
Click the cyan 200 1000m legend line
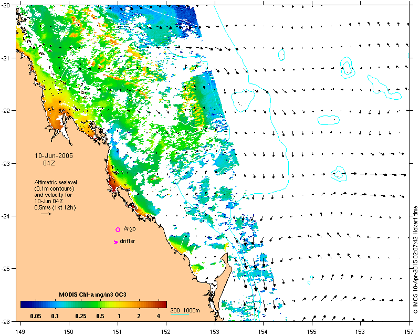(x=180, y=314)
